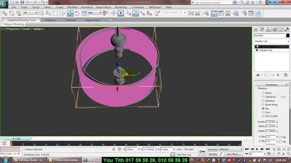Viewport: 291px width, 163px height.
Task: Toggle the Percent Snap icon
Action: tap(142, 13)
